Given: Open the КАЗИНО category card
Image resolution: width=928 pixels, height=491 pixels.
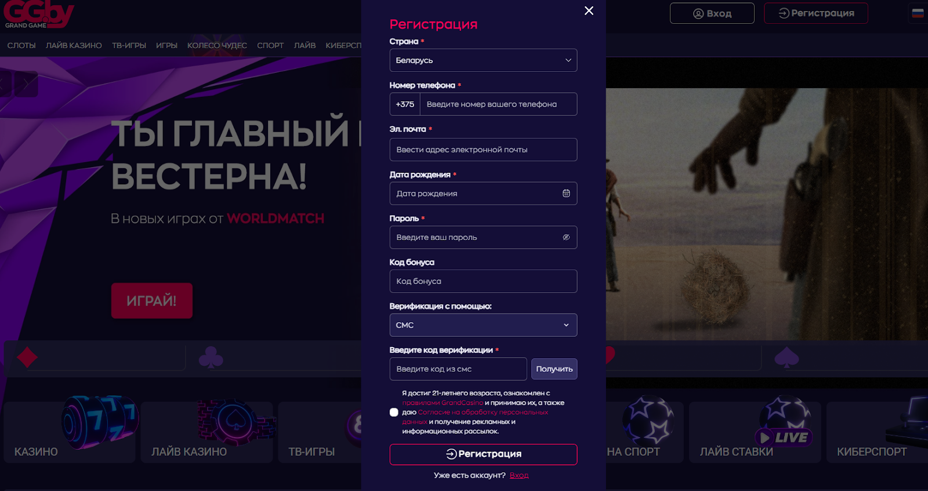Looking at the screenshot, I should point(69,432).
